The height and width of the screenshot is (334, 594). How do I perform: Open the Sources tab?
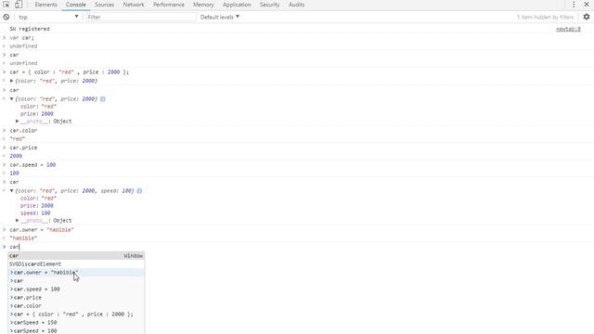(104, 5)
